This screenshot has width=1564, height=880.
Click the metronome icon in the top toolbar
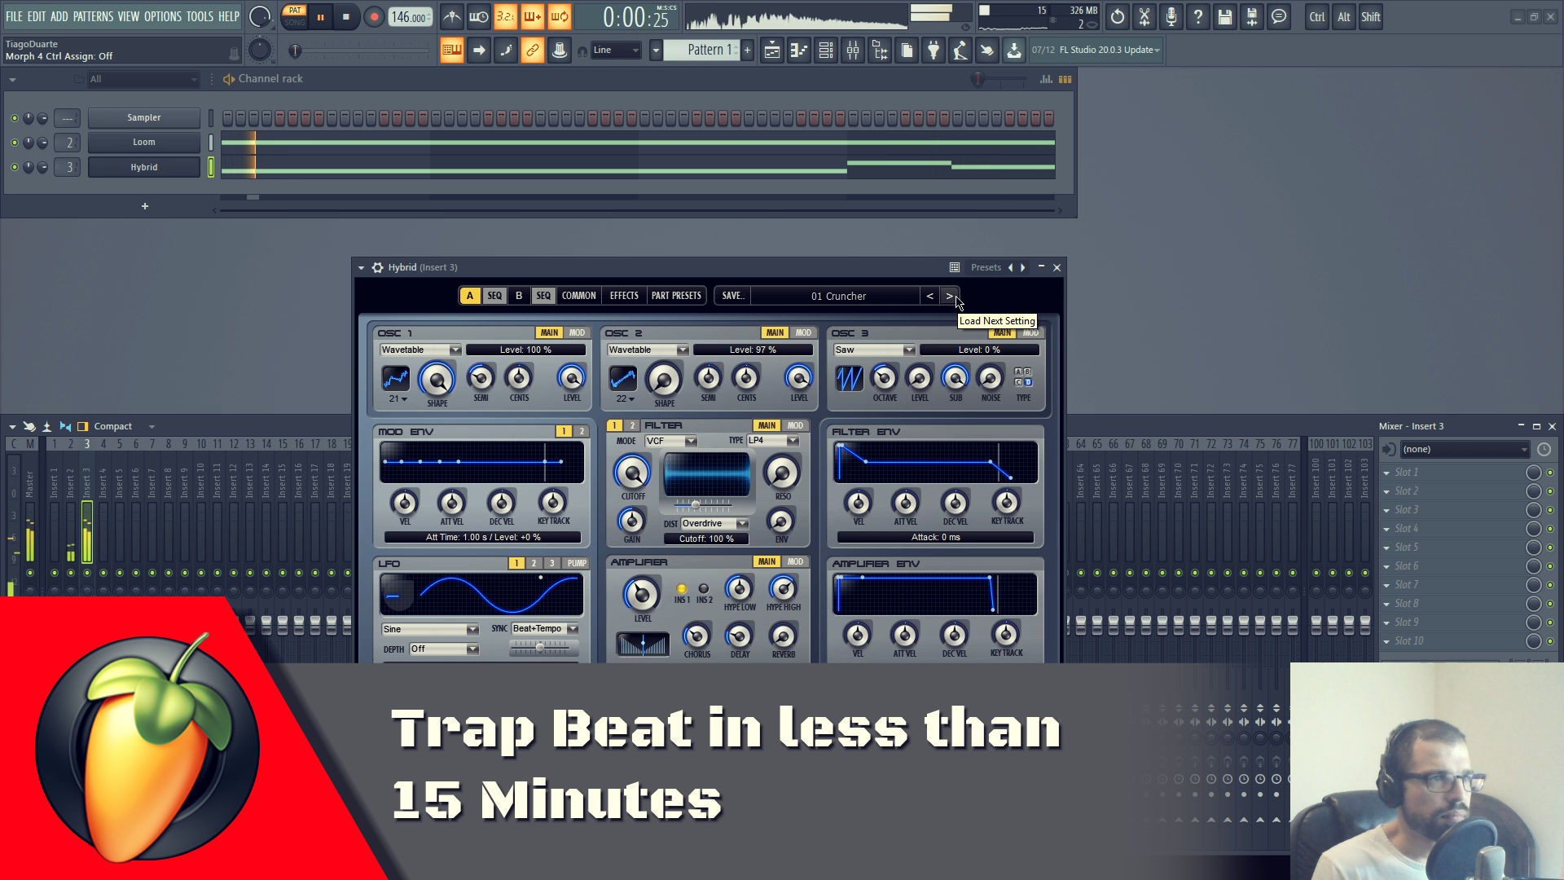click(x=452, y=16)
